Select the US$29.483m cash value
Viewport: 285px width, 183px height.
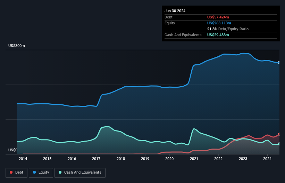[218, 35]
